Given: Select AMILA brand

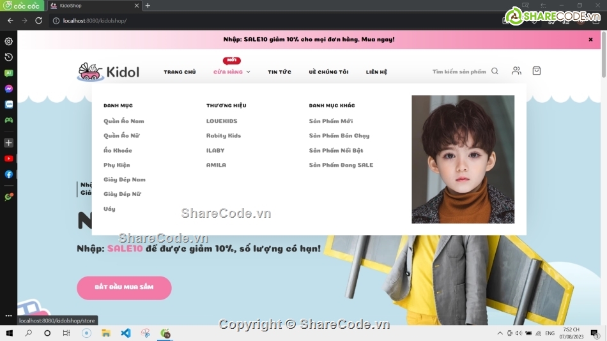Looking at the screenshot, I should 216,165.
